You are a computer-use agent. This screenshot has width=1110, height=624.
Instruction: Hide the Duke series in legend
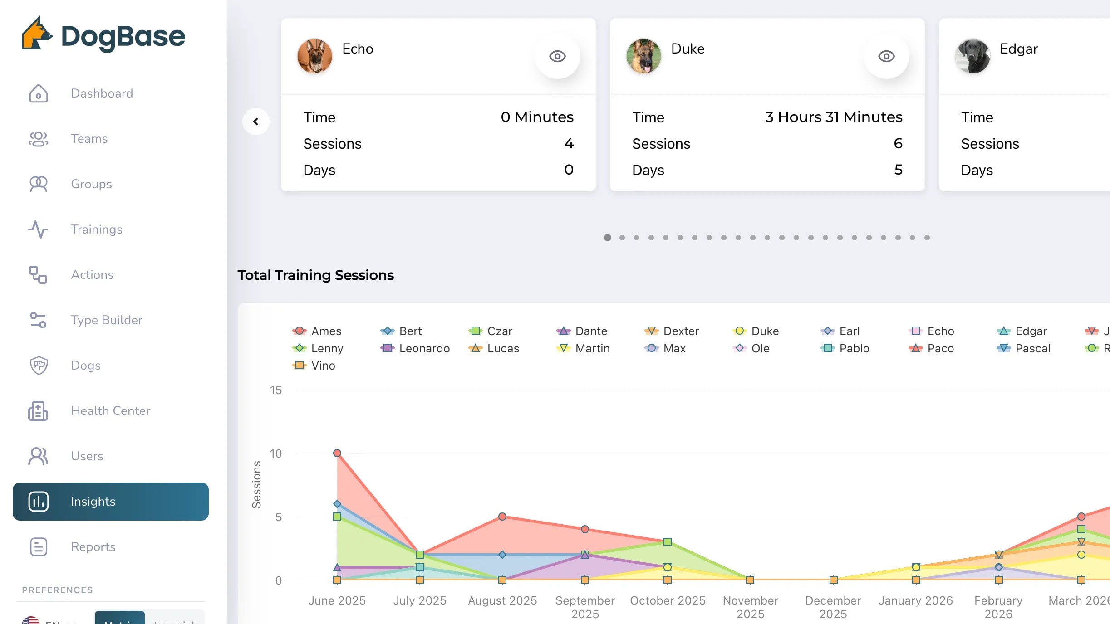[756, 331]
